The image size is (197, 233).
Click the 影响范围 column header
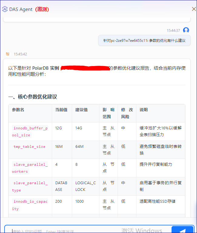tap(109, 113)
